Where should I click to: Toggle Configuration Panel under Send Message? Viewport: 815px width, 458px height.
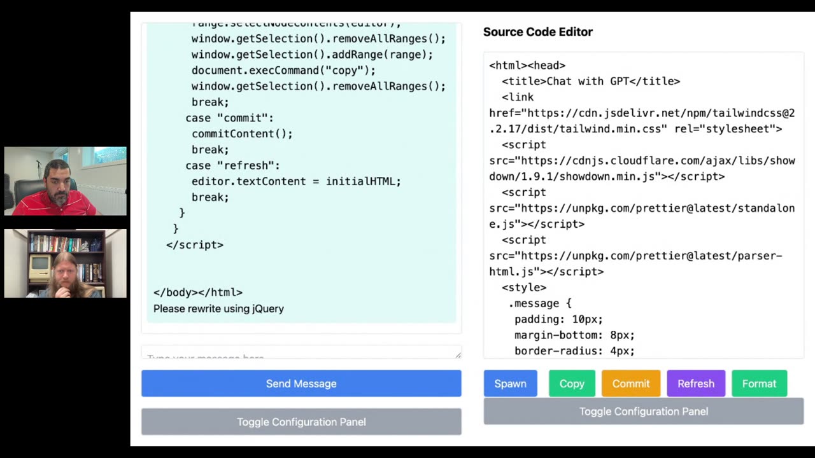(x=301, y=422)
